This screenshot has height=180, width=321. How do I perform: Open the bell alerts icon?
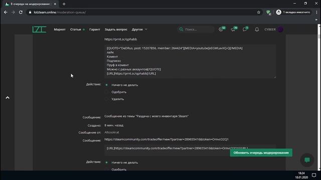point(257,29)
